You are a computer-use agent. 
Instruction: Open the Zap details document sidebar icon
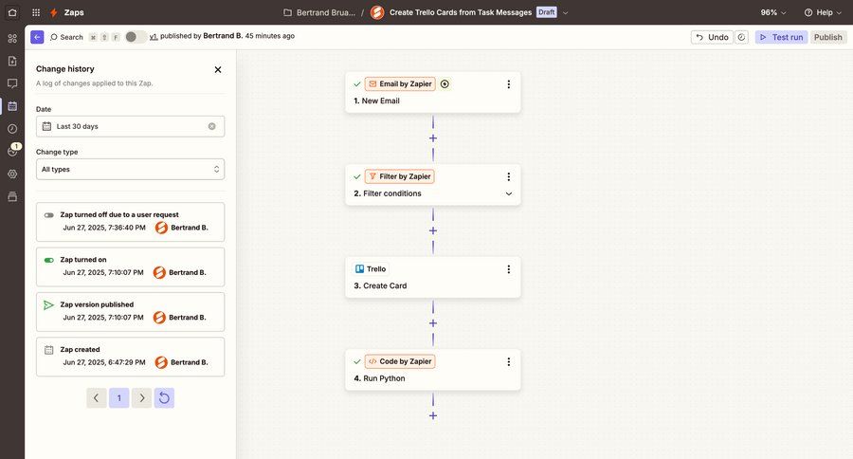12,61
